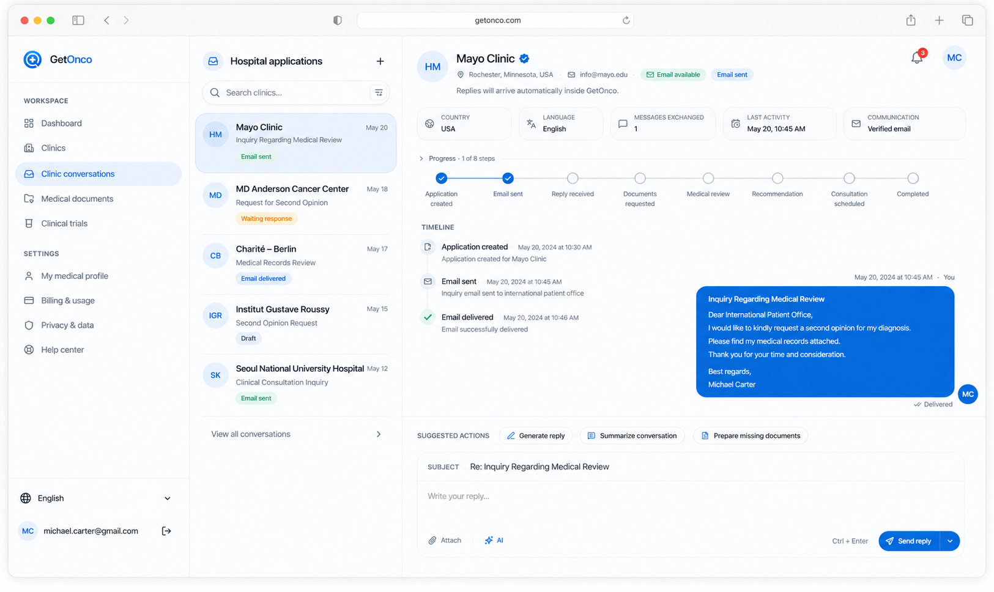Click the Generate reply button
Image resolution: width=994 pixels, height=592 pixels.
pyautogui.click(x=536, y=436)
